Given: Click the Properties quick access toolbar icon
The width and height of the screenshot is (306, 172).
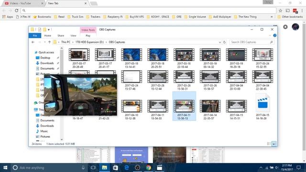Looking at the screenshot, I should (x=40, y=30).
